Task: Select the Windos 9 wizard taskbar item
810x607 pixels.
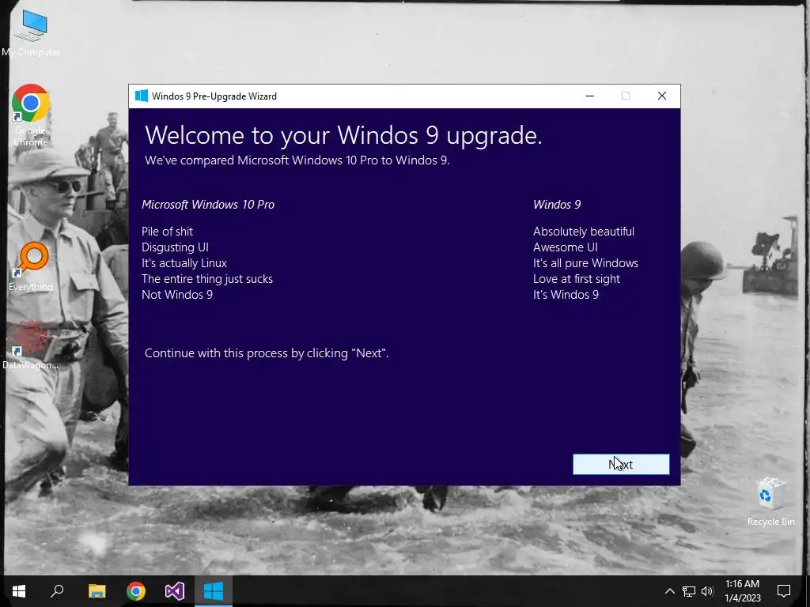Action: tap(214, 591)
